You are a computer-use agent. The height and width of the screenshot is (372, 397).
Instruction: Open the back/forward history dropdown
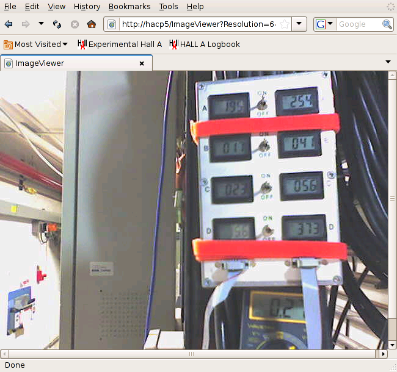coord(41,24)
